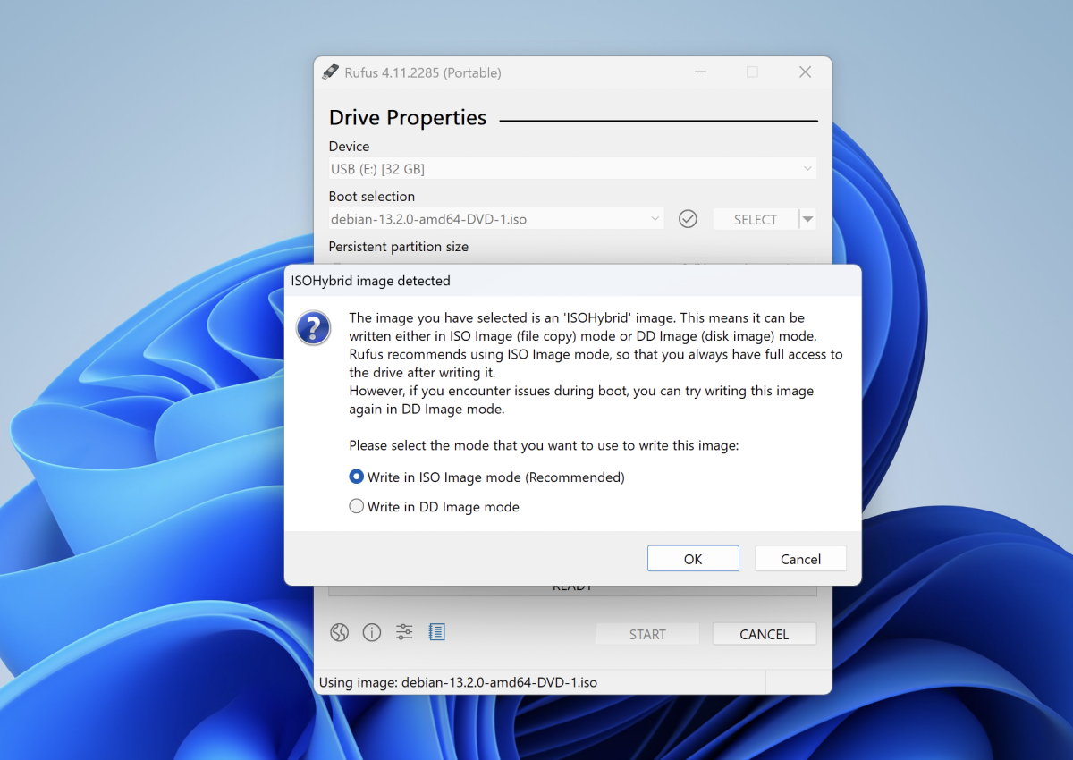Click the SELECT image button
Screen dimensions: 1073x760
[x=755, y=219]
